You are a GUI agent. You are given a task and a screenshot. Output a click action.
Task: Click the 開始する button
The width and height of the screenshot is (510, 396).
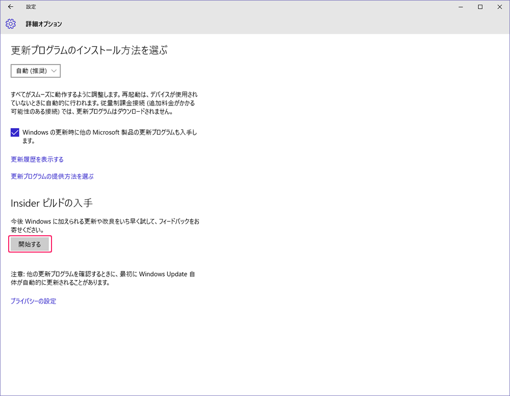click(30, 244)
